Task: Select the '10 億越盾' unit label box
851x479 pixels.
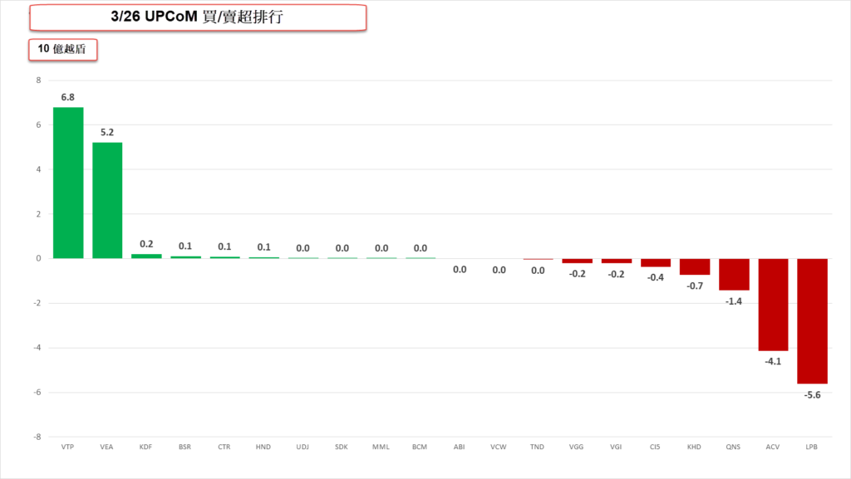Action: (x=63, y=50)
